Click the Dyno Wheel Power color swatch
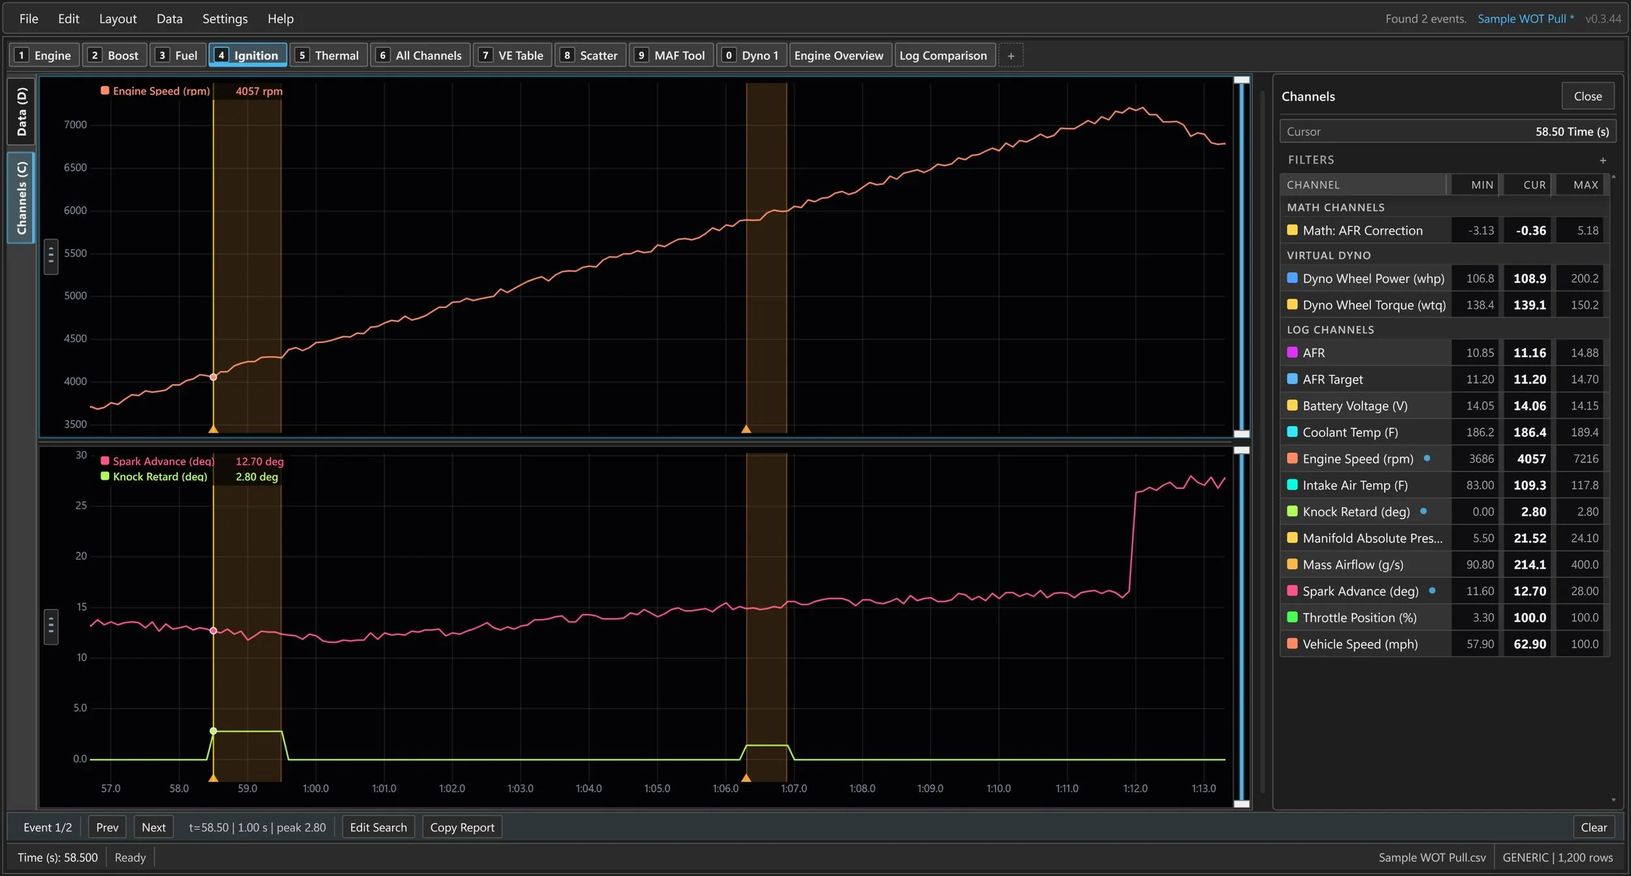The height and width of the screenshot is (876, 1631). (1292, 278)
